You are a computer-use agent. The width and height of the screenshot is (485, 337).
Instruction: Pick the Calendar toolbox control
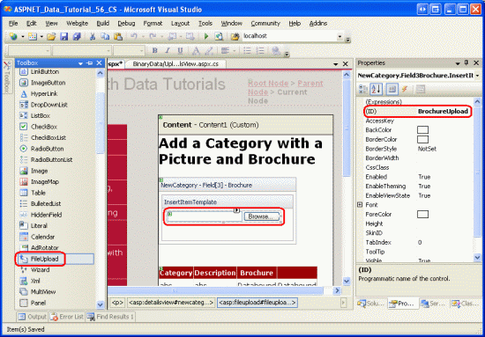(42, 237)
